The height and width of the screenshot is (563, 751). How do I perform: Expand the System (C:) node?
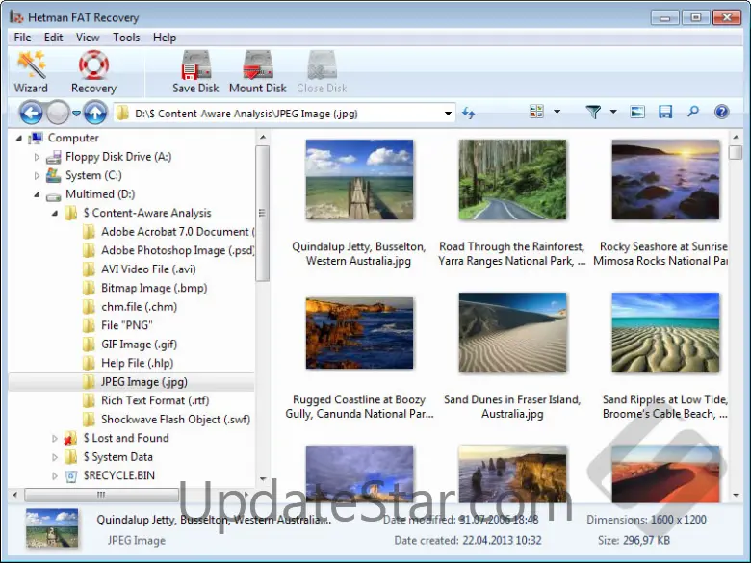pyautogui.click(x=37, y=176)
